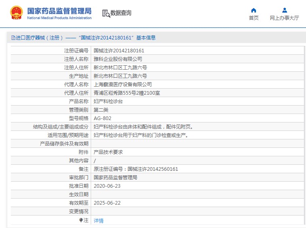
Task: Go to 首页 text label
Action: tap(254, 18)
